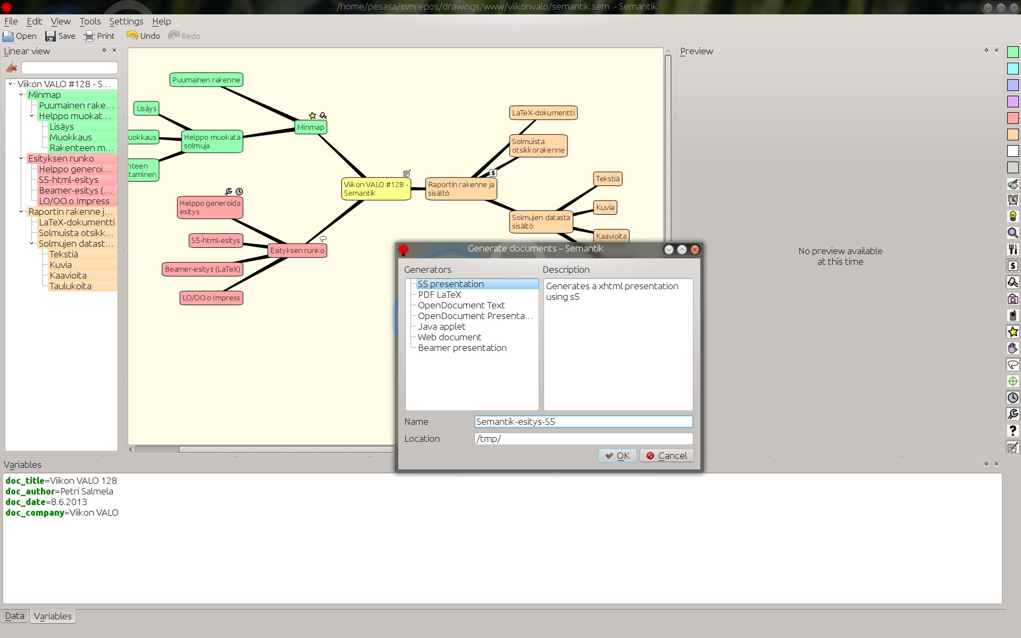
Task: Click the Cancel button
Action: [x=666, y=456]
